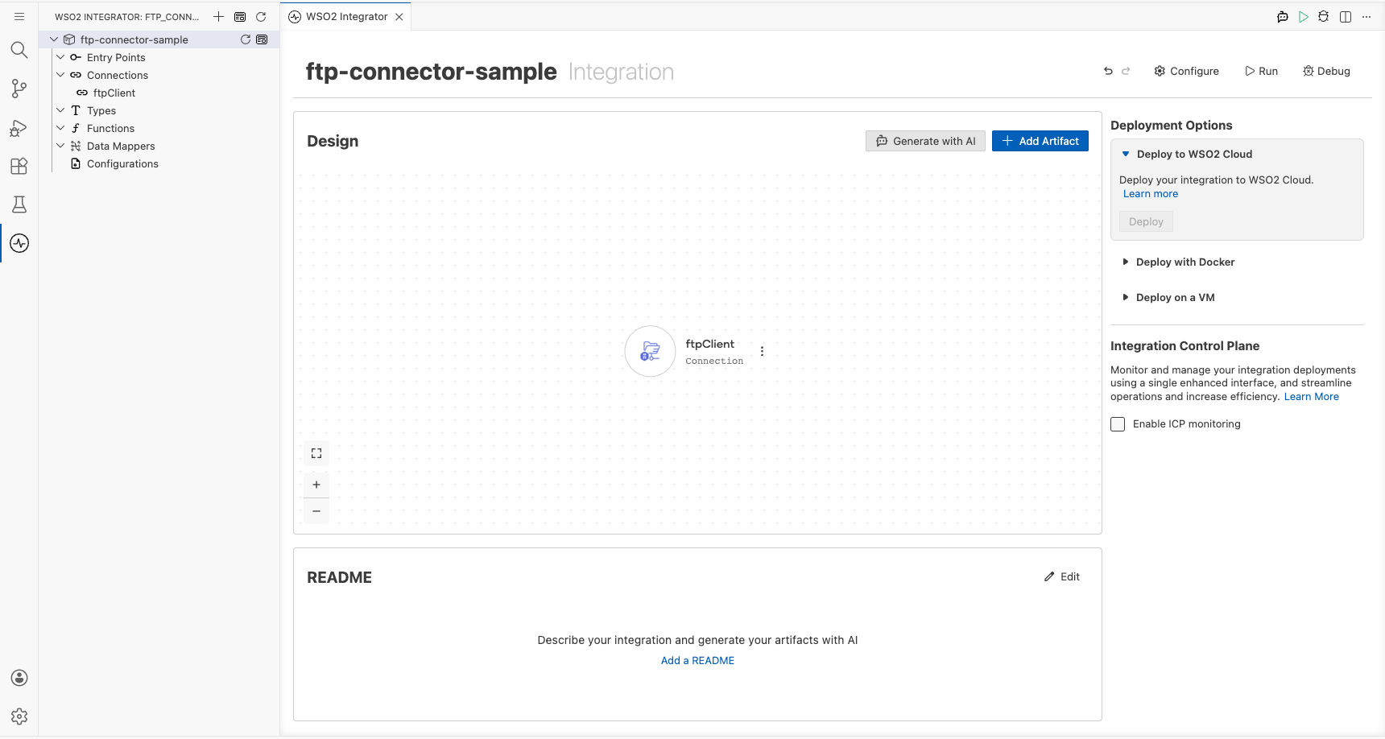
Task: Open the editor more actions ellipsis
Action: pos(1366,17)
